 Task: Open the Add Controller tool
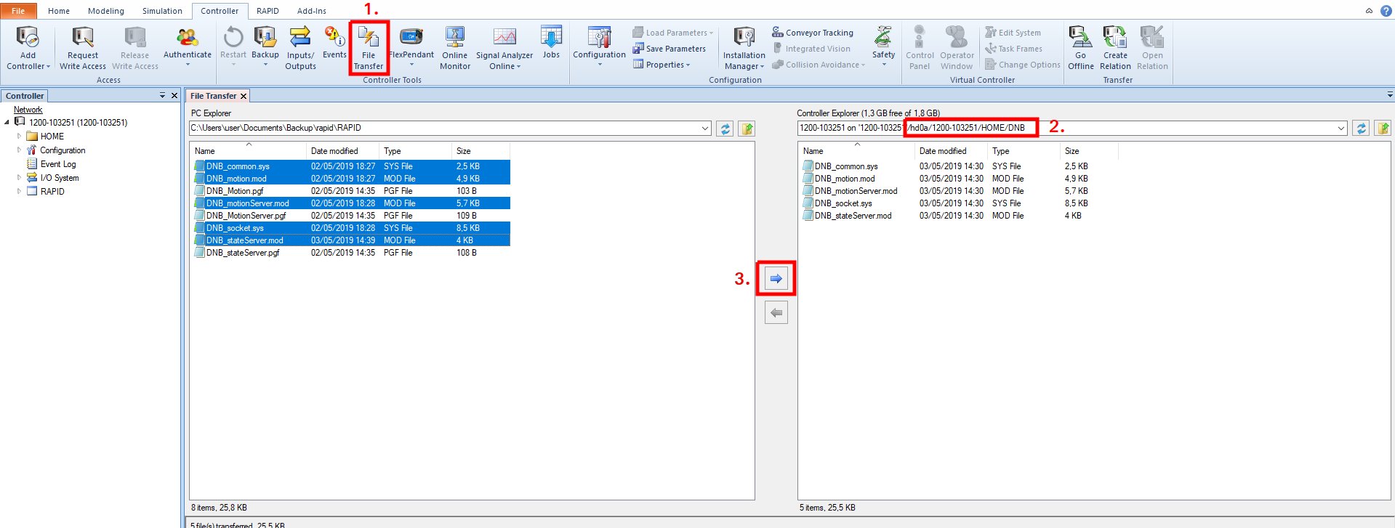tap(28, 48)
